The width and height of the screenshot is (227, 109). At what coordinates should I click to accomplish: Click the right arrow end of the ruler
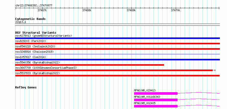point(219,8)
